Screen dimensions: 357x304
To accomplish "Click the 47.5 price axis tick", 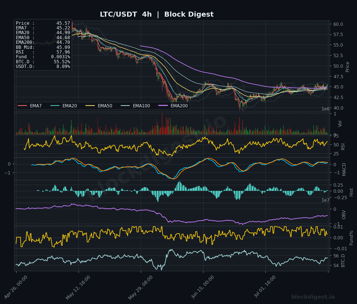I will 338,77.
